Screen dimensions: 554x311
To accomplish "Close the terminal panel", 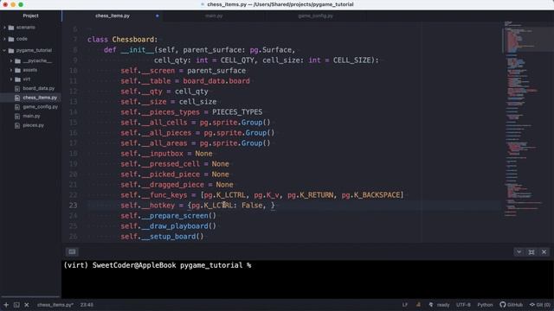I will [544, 251].
